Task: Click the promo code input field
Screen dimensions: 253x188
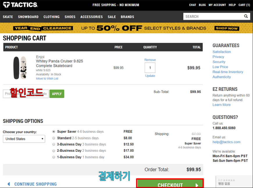Action: pos(26,94)
